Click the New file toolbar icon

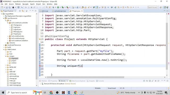pyautogui.click(x=2, y=7)
